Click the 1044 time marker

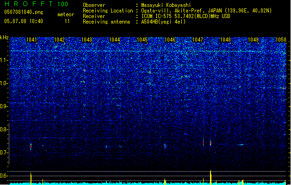tap(115, 40)
